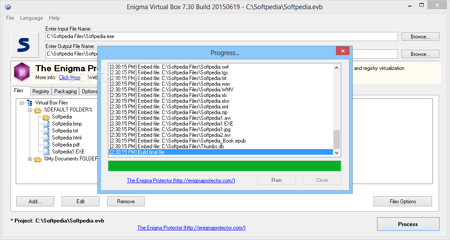Switch to the Registry tab
Image resolution: width=450 pixels, height=240 pixels.
pos(41,91)
